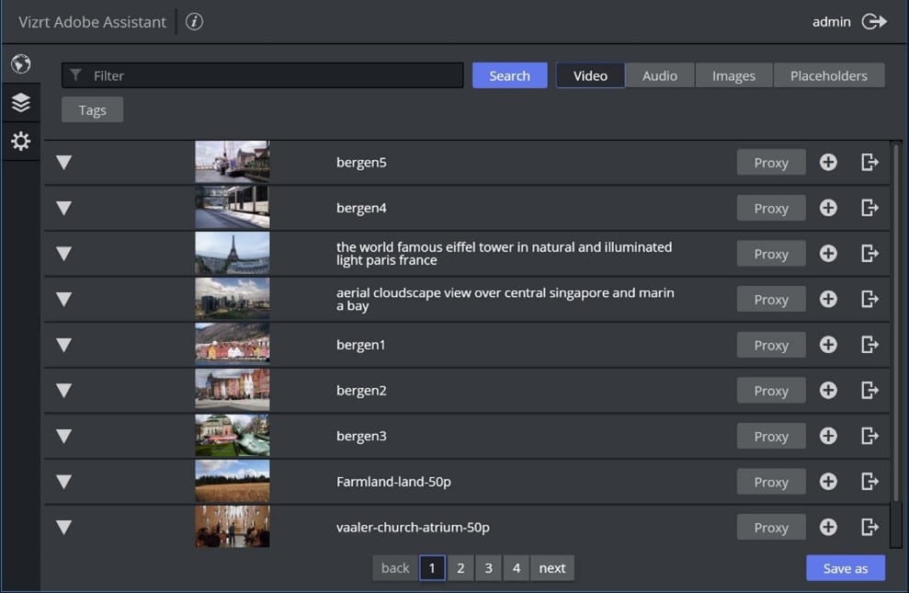Open the bergen5 video thumbnail
The height and width of the screenshot is (593, 909).
[232, 162]
